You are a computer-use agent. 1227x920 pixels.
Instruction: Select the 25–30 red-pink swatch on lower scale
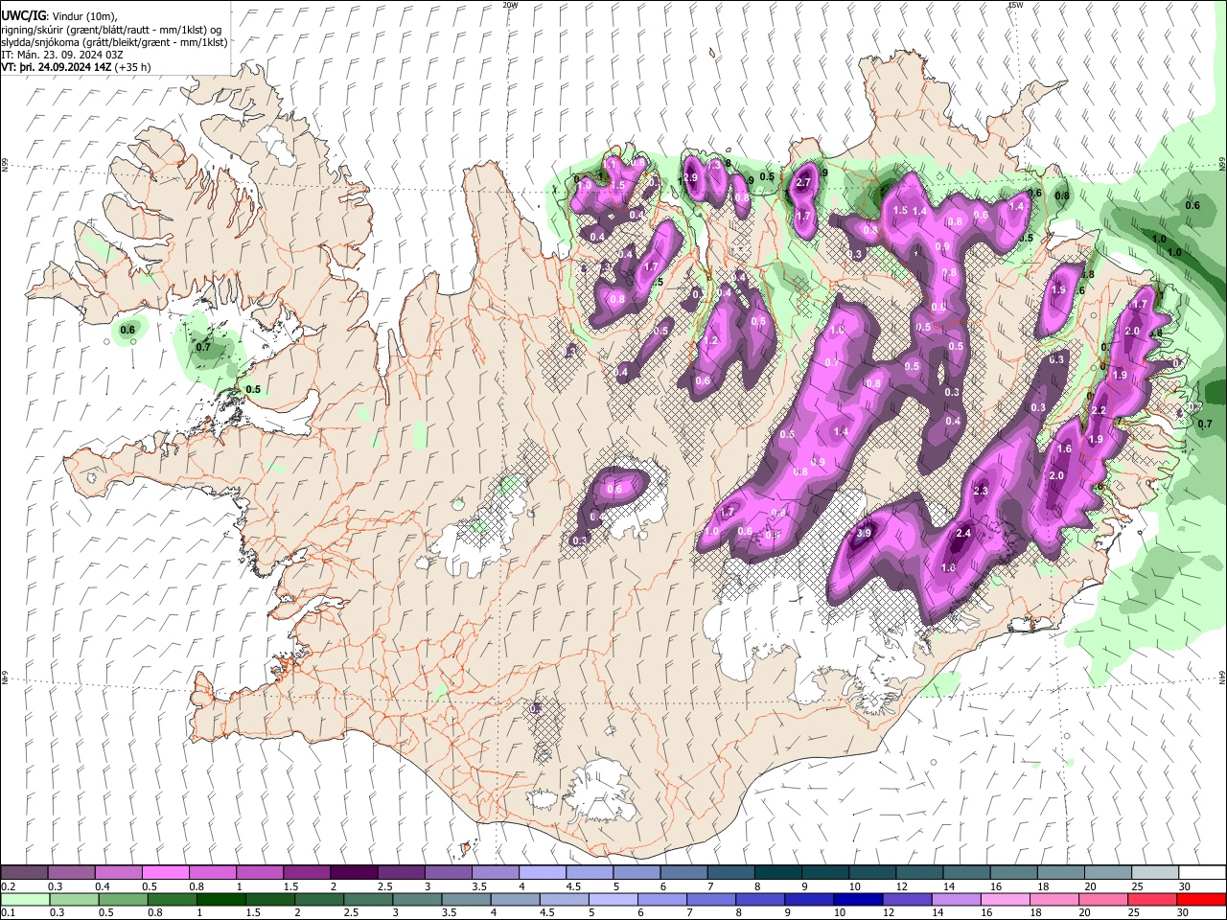click(1150, 899)
